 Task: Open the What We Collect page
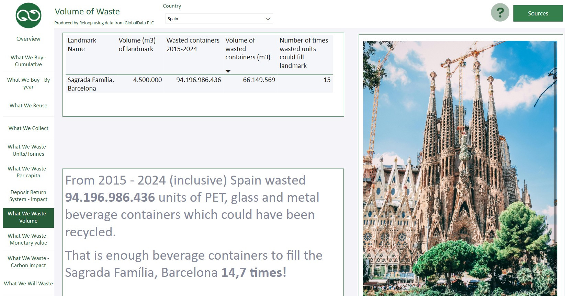(28, 128)
